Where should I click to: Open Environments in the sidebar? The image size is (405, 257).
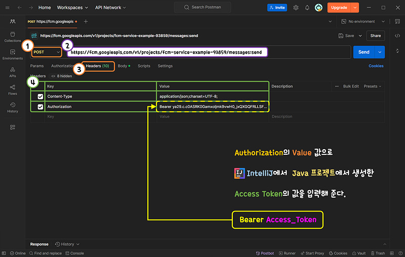coord(12,55)
